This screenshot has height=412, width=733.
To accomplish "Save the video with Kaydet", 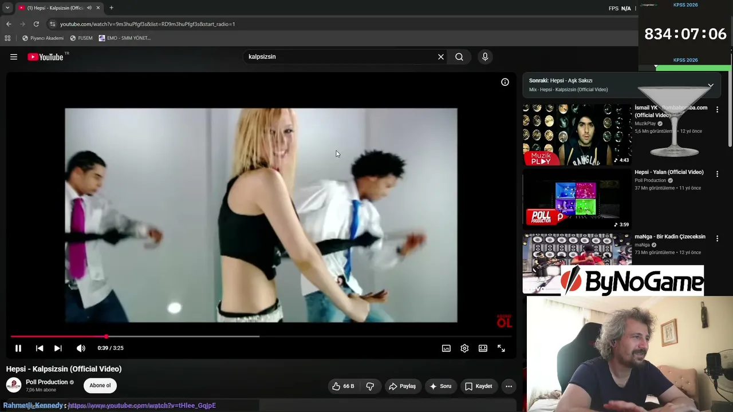I will tap(479, 386).
